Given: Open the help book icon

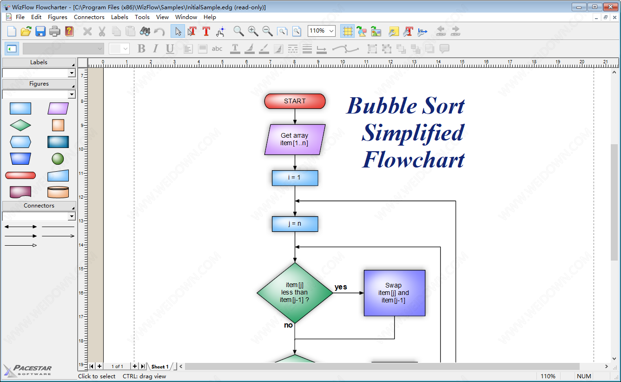Looking at the screenshot, I should (x=69, y=31).
